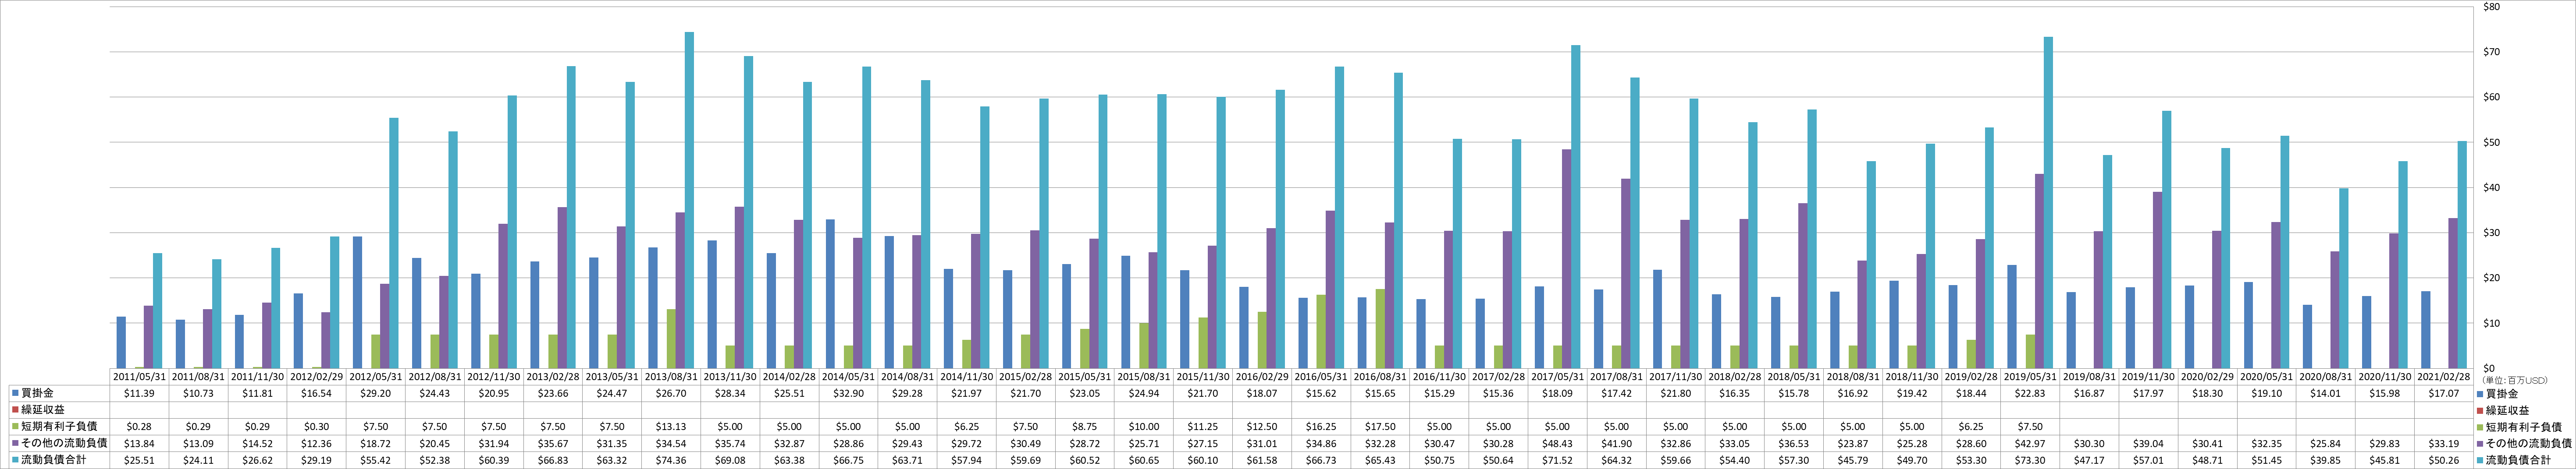The height and width of the screenshot is (469, 2576).
Task: Click the green bar above 2016/08/31
Action: click(x=1381, y=328)
